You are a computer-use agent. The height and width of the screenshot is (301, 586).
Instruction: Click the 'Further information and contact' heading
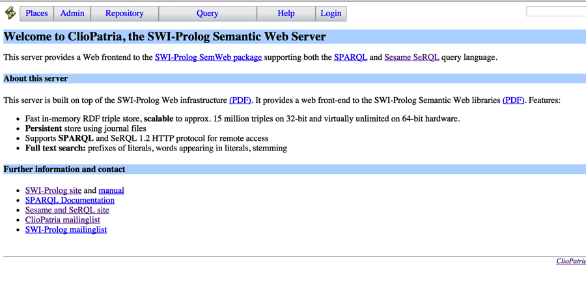tap(64, 169)
